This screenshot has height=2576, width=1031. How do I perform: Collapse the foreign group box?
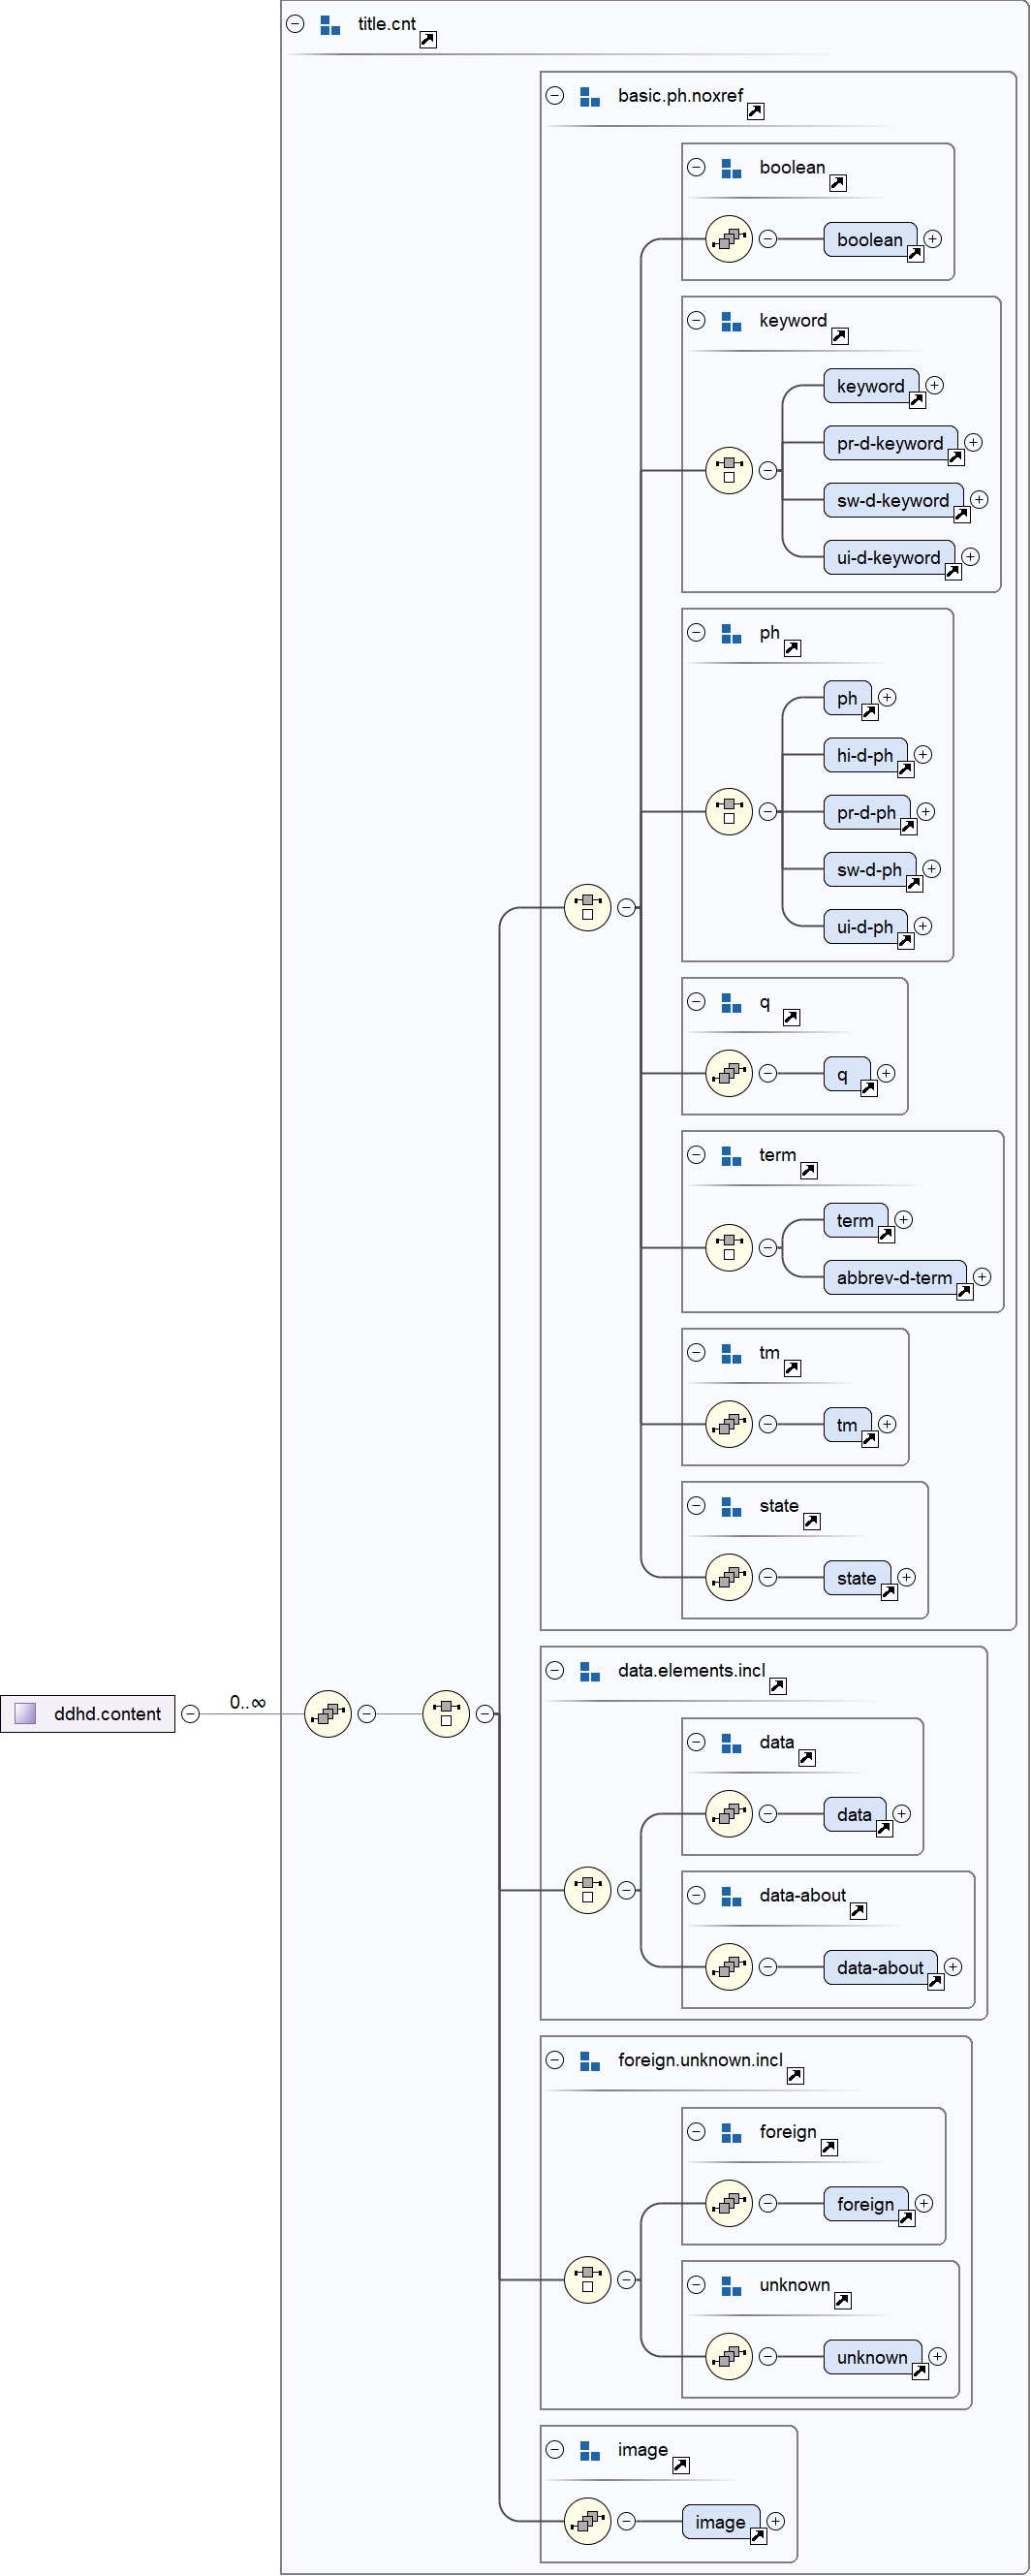tap(696, 2131)
